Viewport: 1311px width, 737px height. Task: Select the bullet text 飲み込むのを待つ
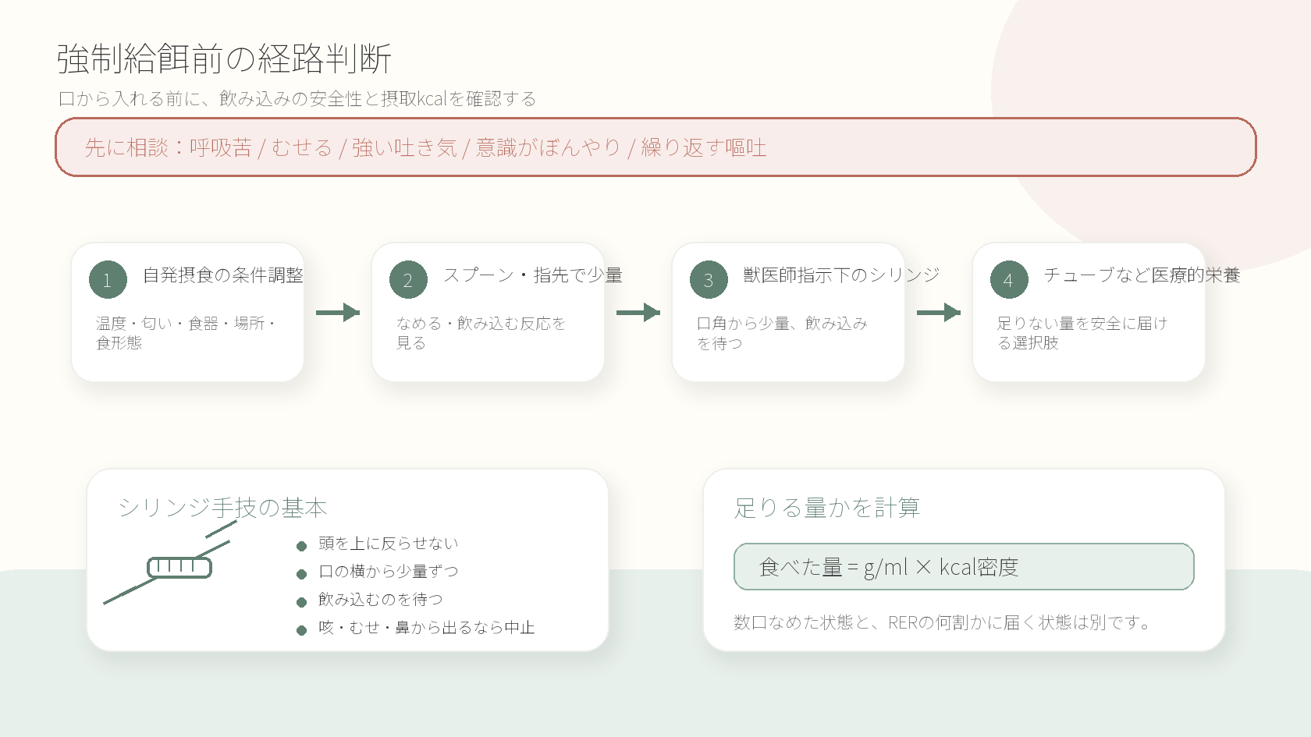tap(381, 600)
